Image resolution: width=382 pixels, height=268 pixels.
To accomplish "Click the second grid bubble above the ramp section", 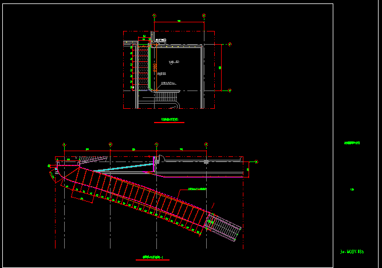I will 111,144.
